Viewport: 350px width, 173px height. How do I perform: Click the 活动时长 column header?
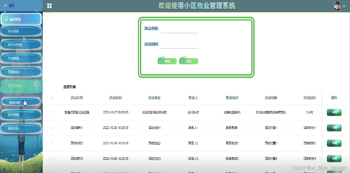point(310,98)
